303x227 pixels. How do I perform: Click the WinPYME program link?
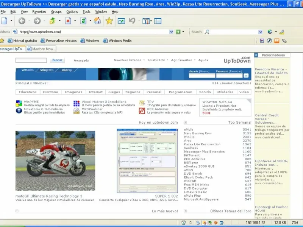(x=31, y=102)
